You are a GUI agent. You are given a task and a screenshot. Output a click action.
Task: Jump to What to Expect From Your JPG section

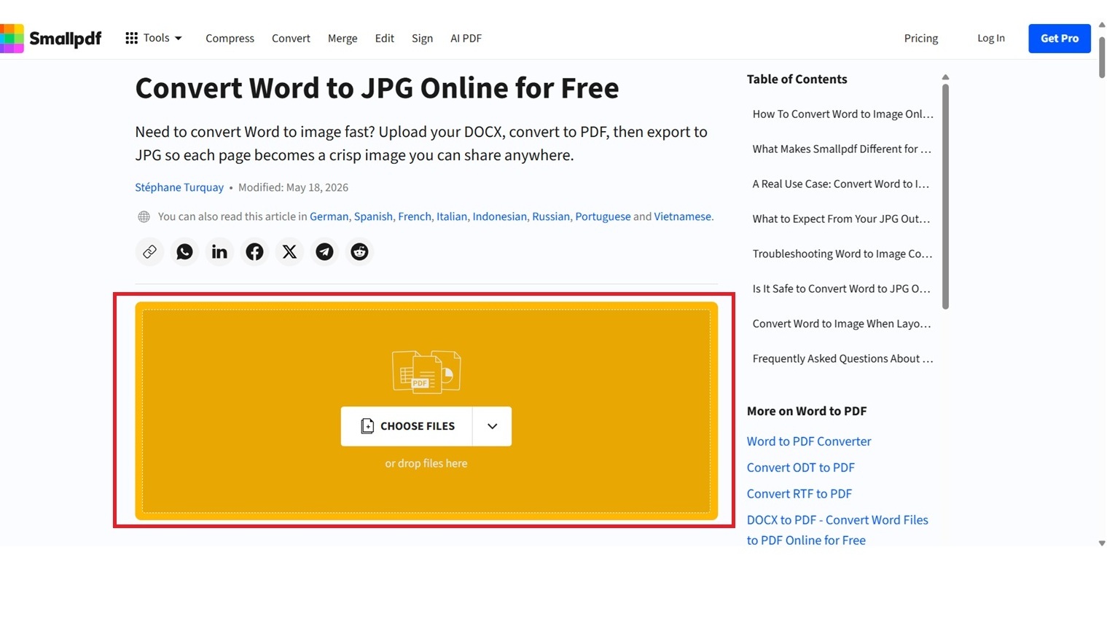tap(841, 219)
